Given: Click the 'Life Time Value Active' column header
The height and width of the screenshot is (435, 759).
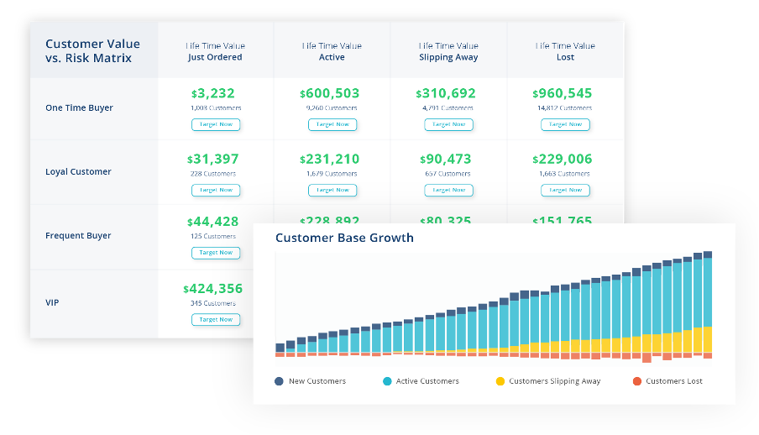Looking at the screenshot, I should click(x=332, y=51).
